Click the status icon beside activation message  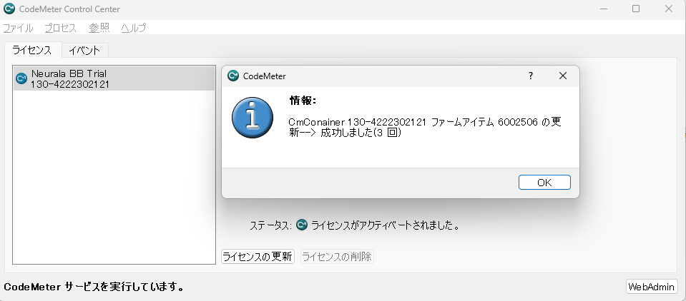point(301,225)
